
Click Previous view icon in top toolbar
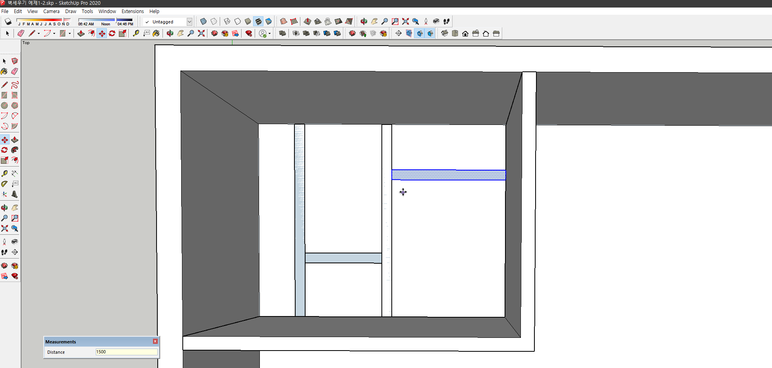click(x=416, y=21)
